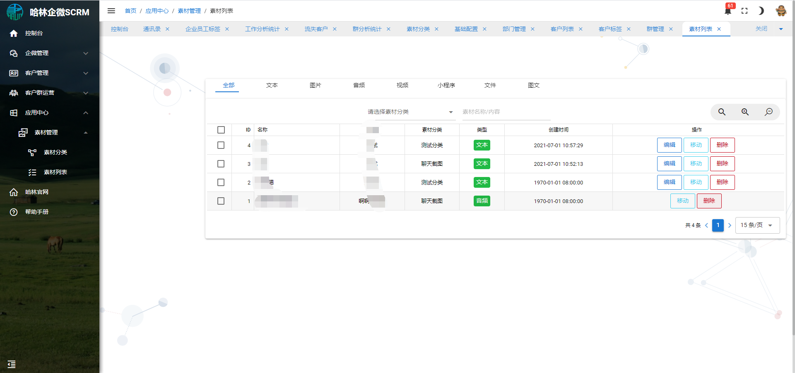Screen dimensions: 795x373
Task: Click 移动 for row ID 1
Action: pos(683,201)
